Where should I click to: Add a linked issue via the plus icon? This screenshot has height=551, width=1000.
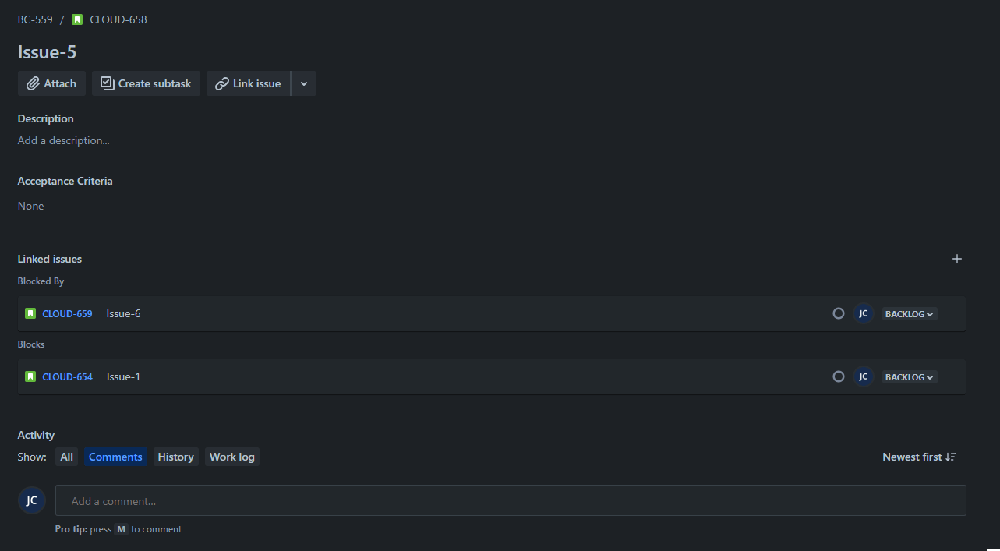(x=956, y=258)
